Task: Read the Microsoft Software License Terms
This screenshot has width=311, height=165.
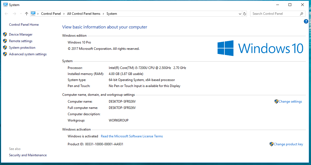Action: click(132, 136)
